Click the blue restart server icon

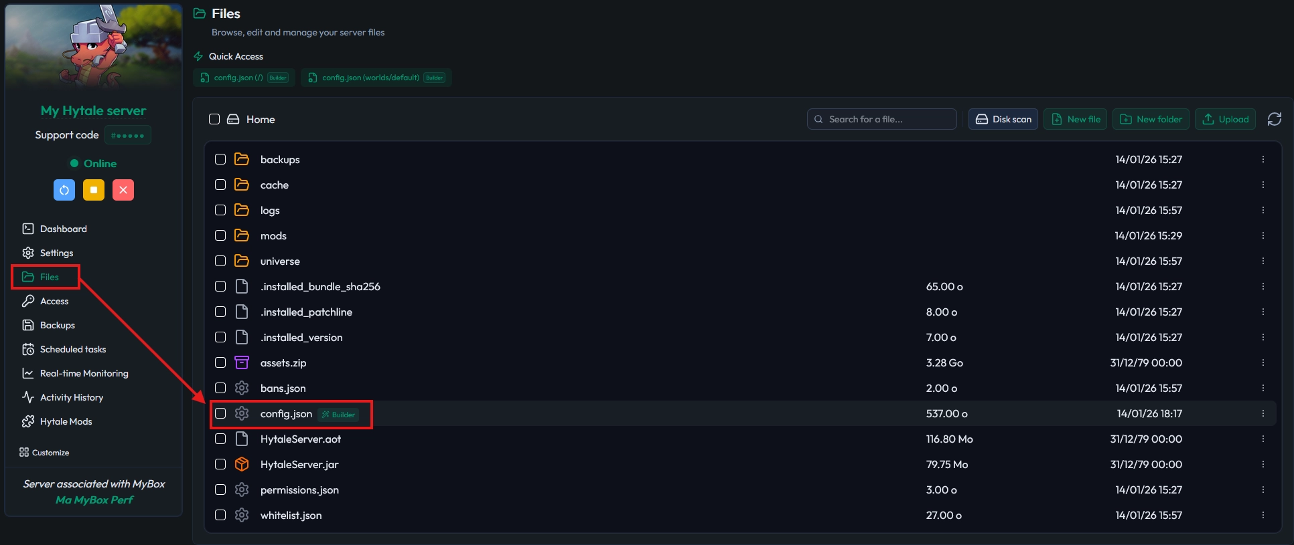point(64,190)
